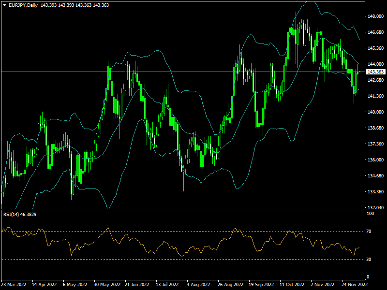This screenshot has width=387, height=290.
Task: Click the 132.040 price scale label
Action: [x=375, y=208]
